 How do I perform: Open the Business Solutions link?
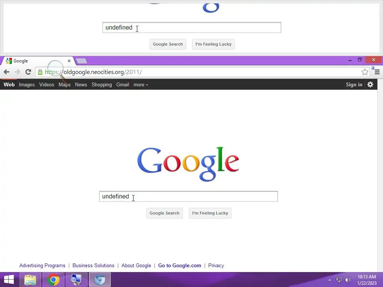(93, 266)
